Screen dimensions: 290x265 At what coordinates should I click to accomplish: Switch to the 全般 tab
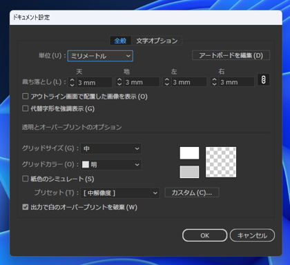pyautogui.click(x=120, y=41)
